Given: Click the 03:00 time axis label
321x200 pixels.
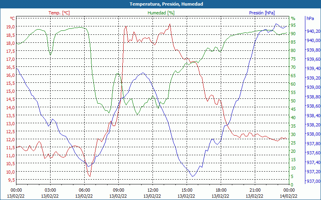Looking at the screenshot, I should pos(50,191).
